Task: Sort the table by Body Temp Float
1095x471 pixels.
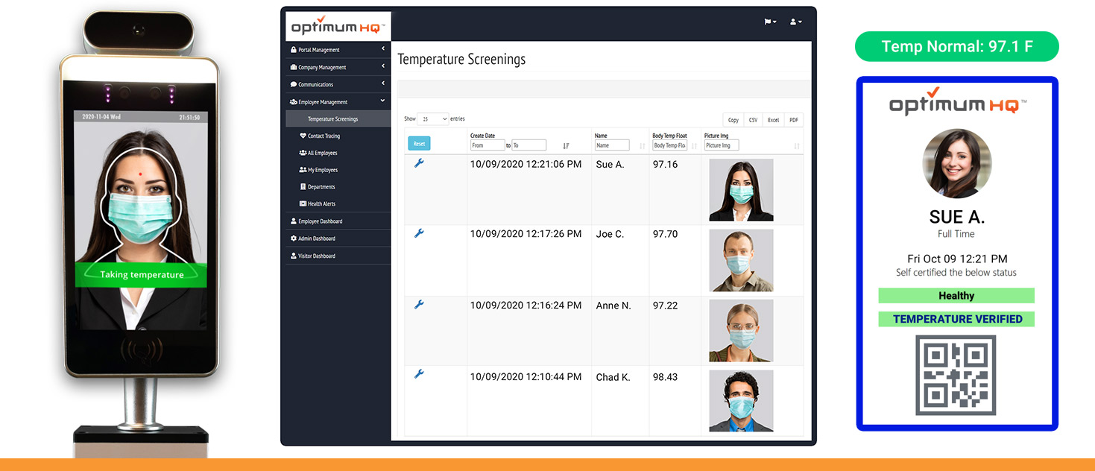Action: tap(695, 146)
